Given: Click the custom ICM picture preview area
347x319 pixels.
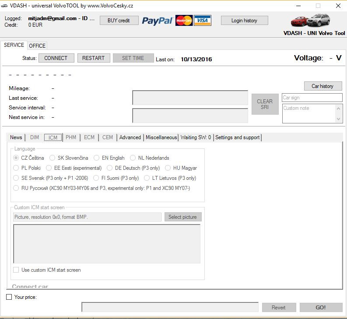Looking at the screenshot, I should pyautogui.click(x=107, y=244).
